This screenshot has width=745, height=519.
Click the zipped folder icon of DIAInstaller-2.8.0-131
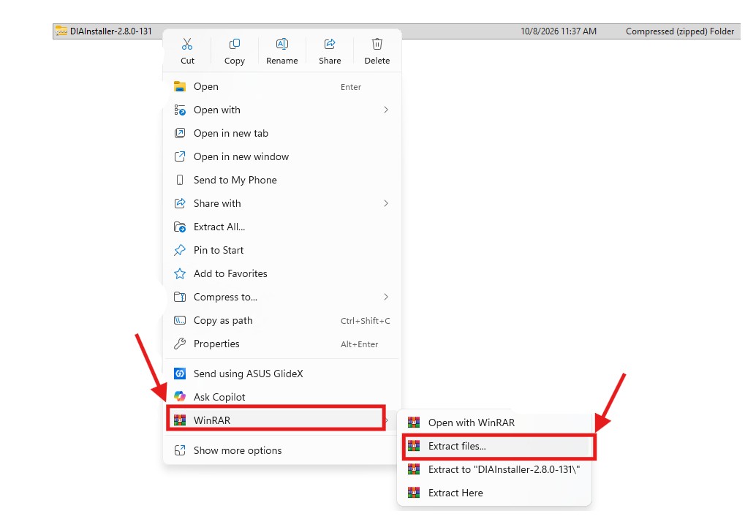point(61,31)
